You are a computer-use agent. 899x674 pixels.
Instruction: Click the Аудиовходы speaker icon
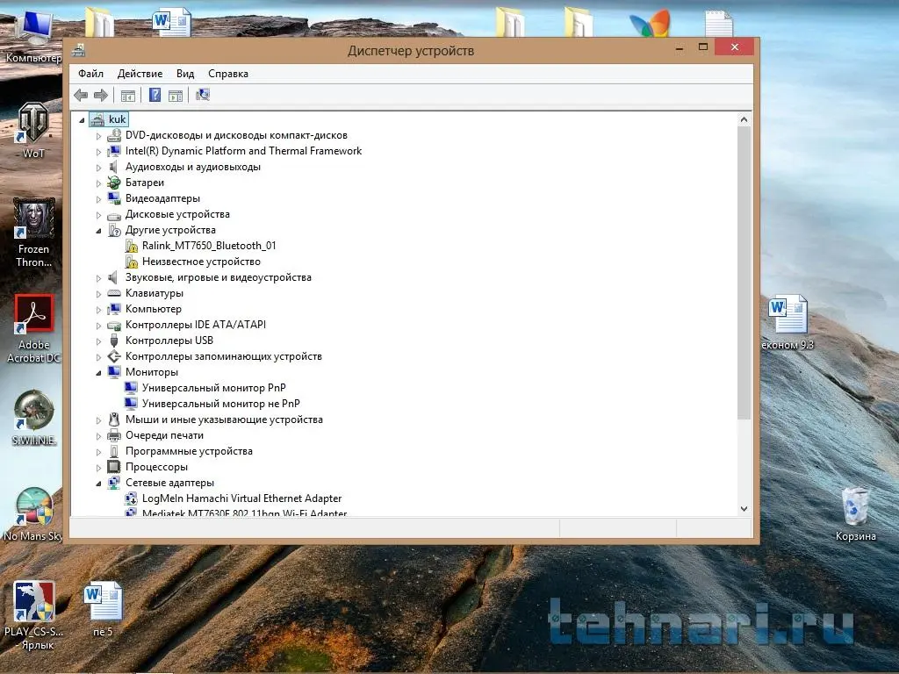(x=114, y=167)
